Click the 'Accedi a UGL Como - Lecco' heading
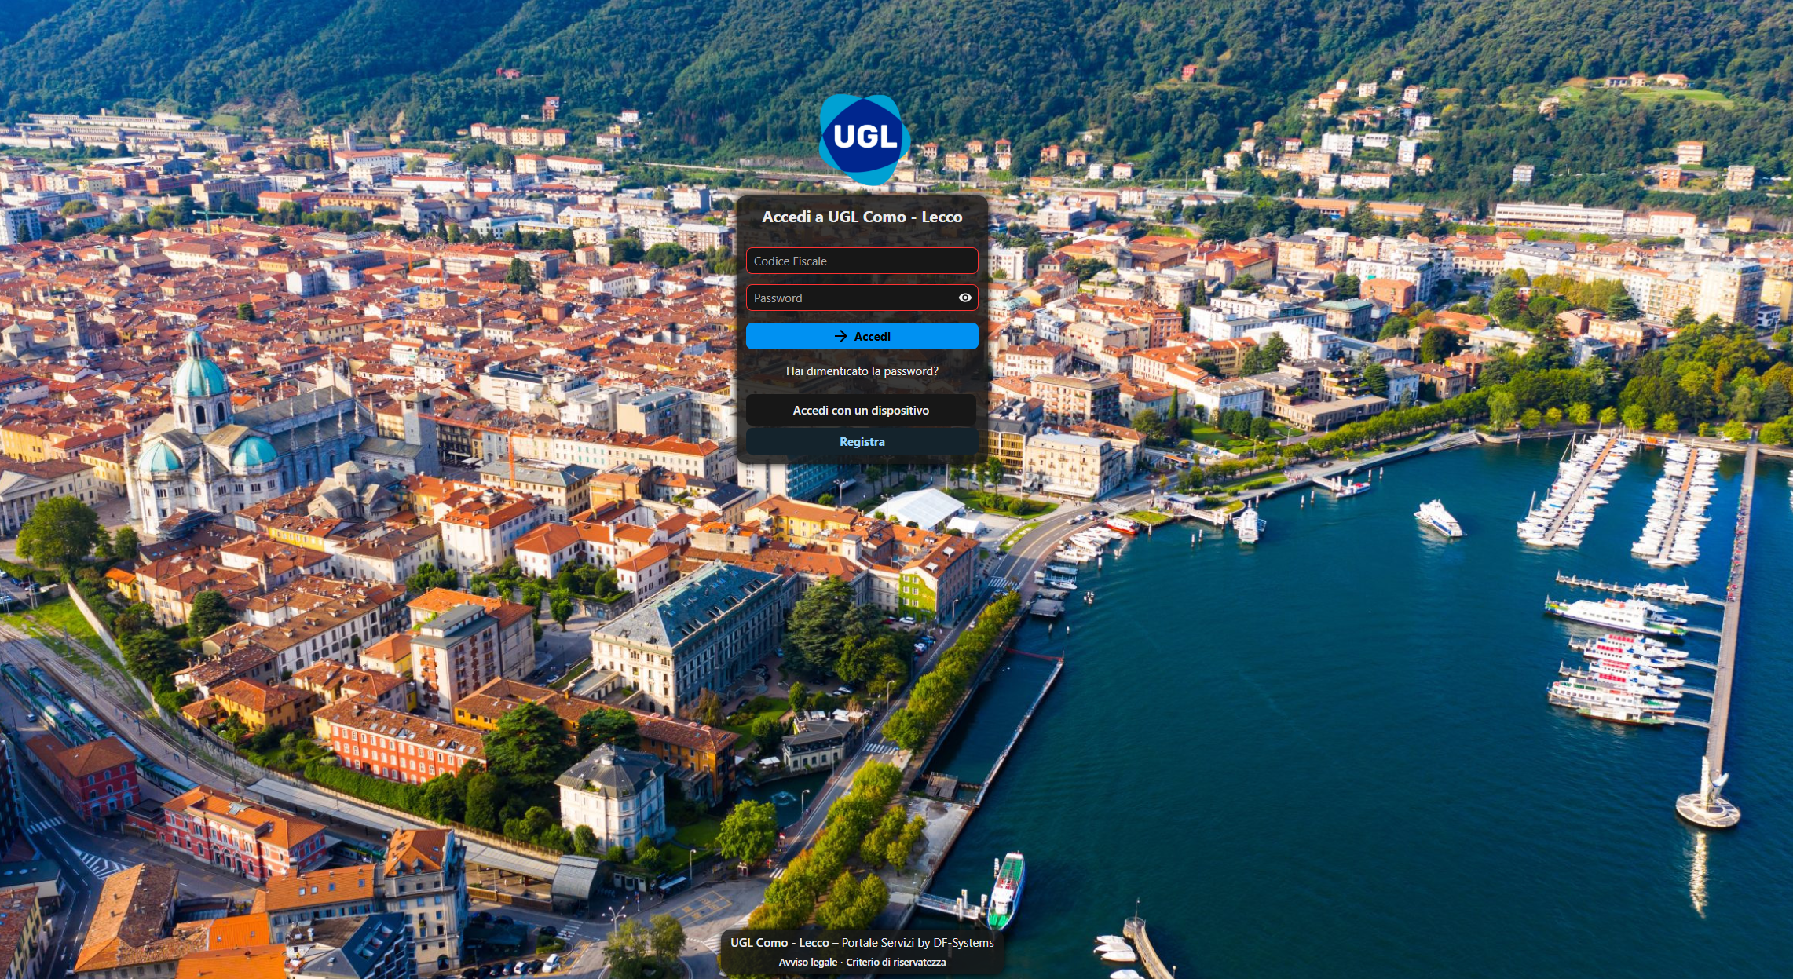 [x=862, y=217]
